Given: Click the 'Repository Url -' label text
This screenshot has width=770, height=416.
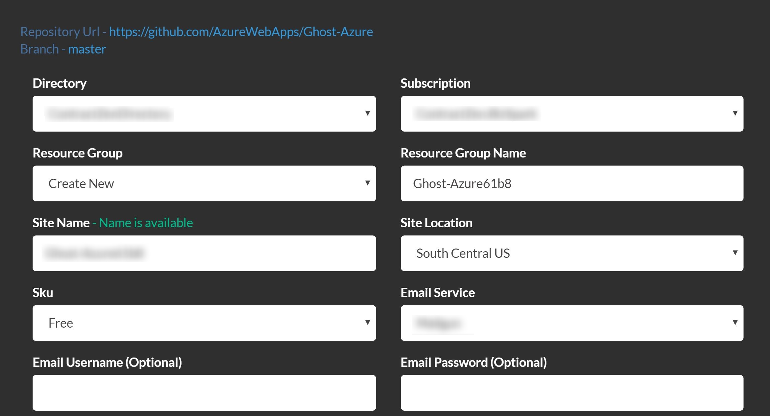Looking at the screenshot, I should pyautogui.click(x=63, y=32).
